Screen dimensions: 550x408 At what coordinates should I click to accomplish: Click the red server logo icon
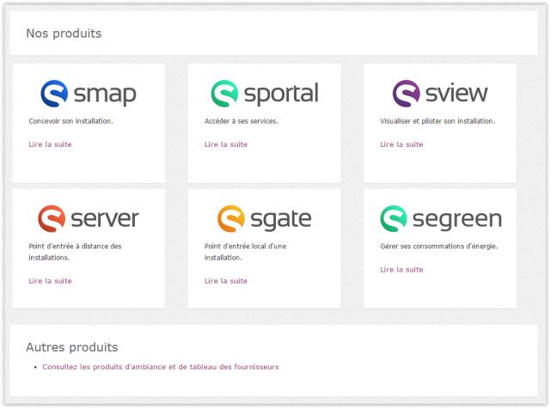[x=52, y=219]
